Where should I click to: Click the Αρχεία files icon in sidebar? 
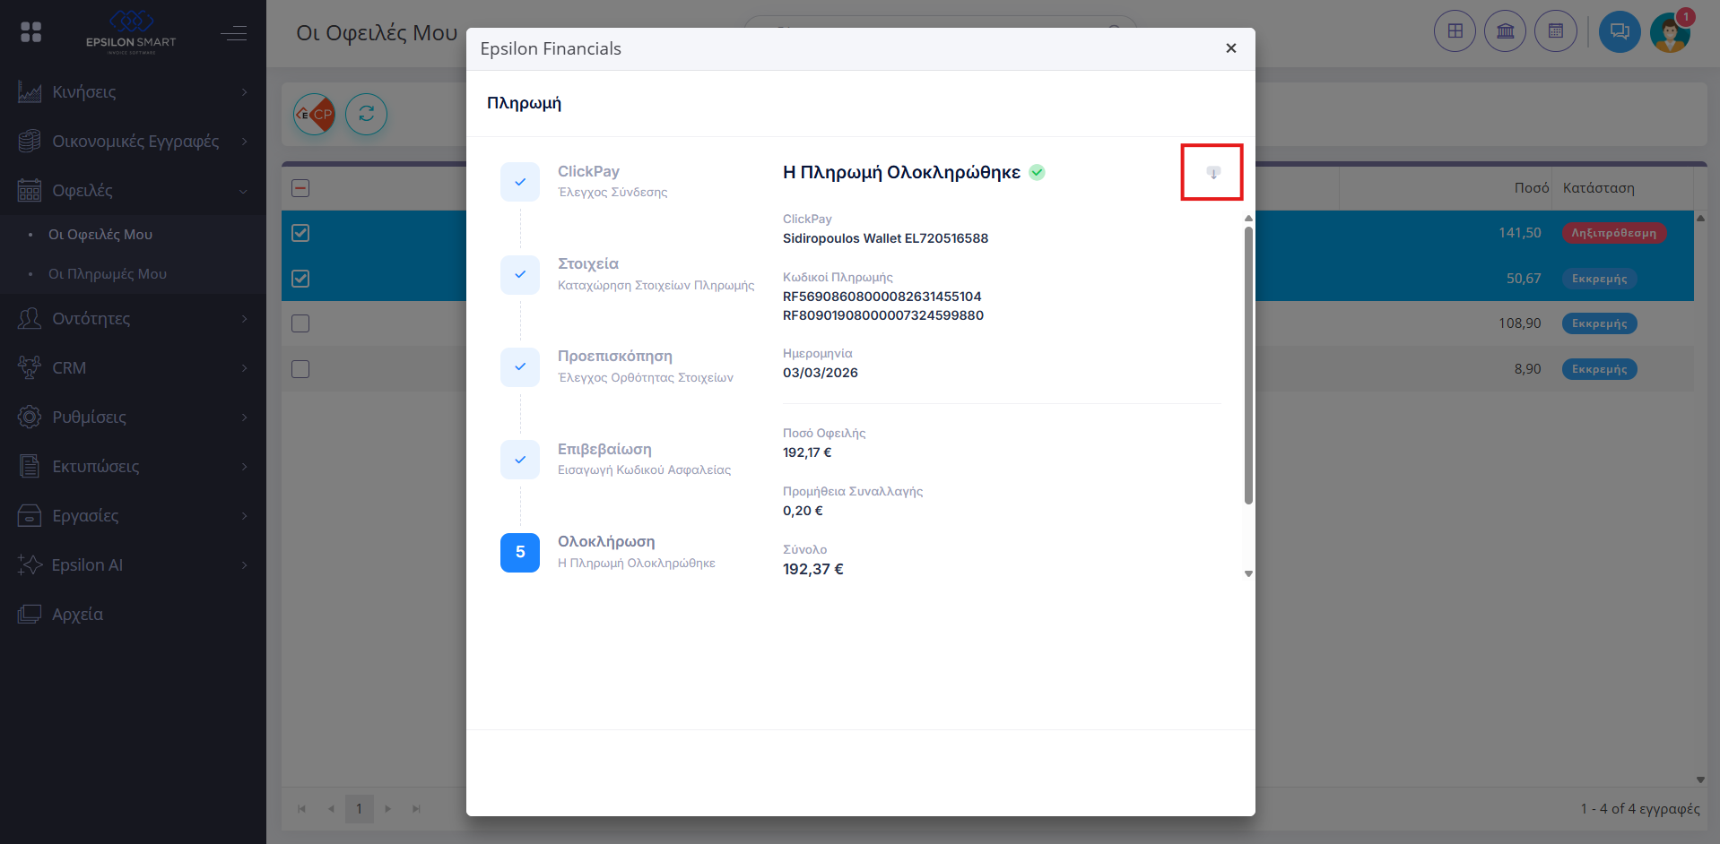pyautogui.click(x=30, y=614)
